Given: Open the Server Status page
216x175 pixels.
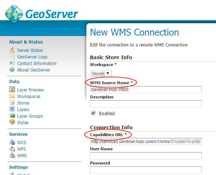Looking at the screenshot, I should coord(30,50).
